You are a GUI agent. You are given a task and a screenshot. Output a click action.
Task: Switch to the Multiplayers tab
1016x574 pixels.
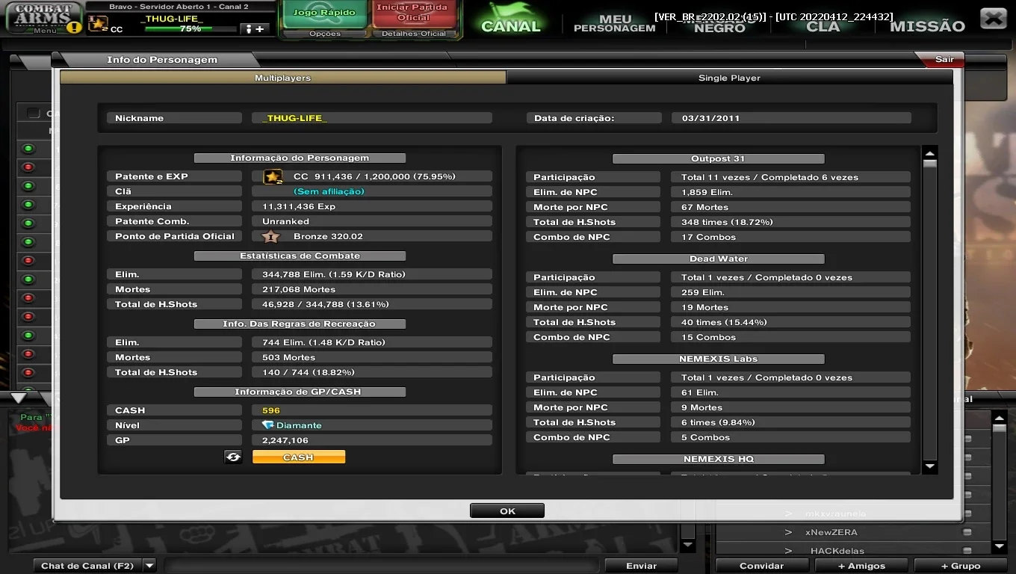click(x=282, y=78)
